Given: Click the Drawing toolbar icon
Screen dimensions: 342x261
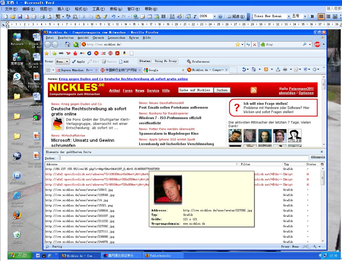Looking at the screenshot, I should [179, 17].
